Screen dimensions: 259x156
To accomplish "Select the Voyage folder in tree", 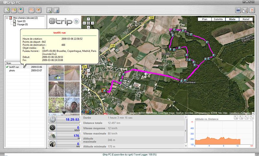I will (22, 24).
